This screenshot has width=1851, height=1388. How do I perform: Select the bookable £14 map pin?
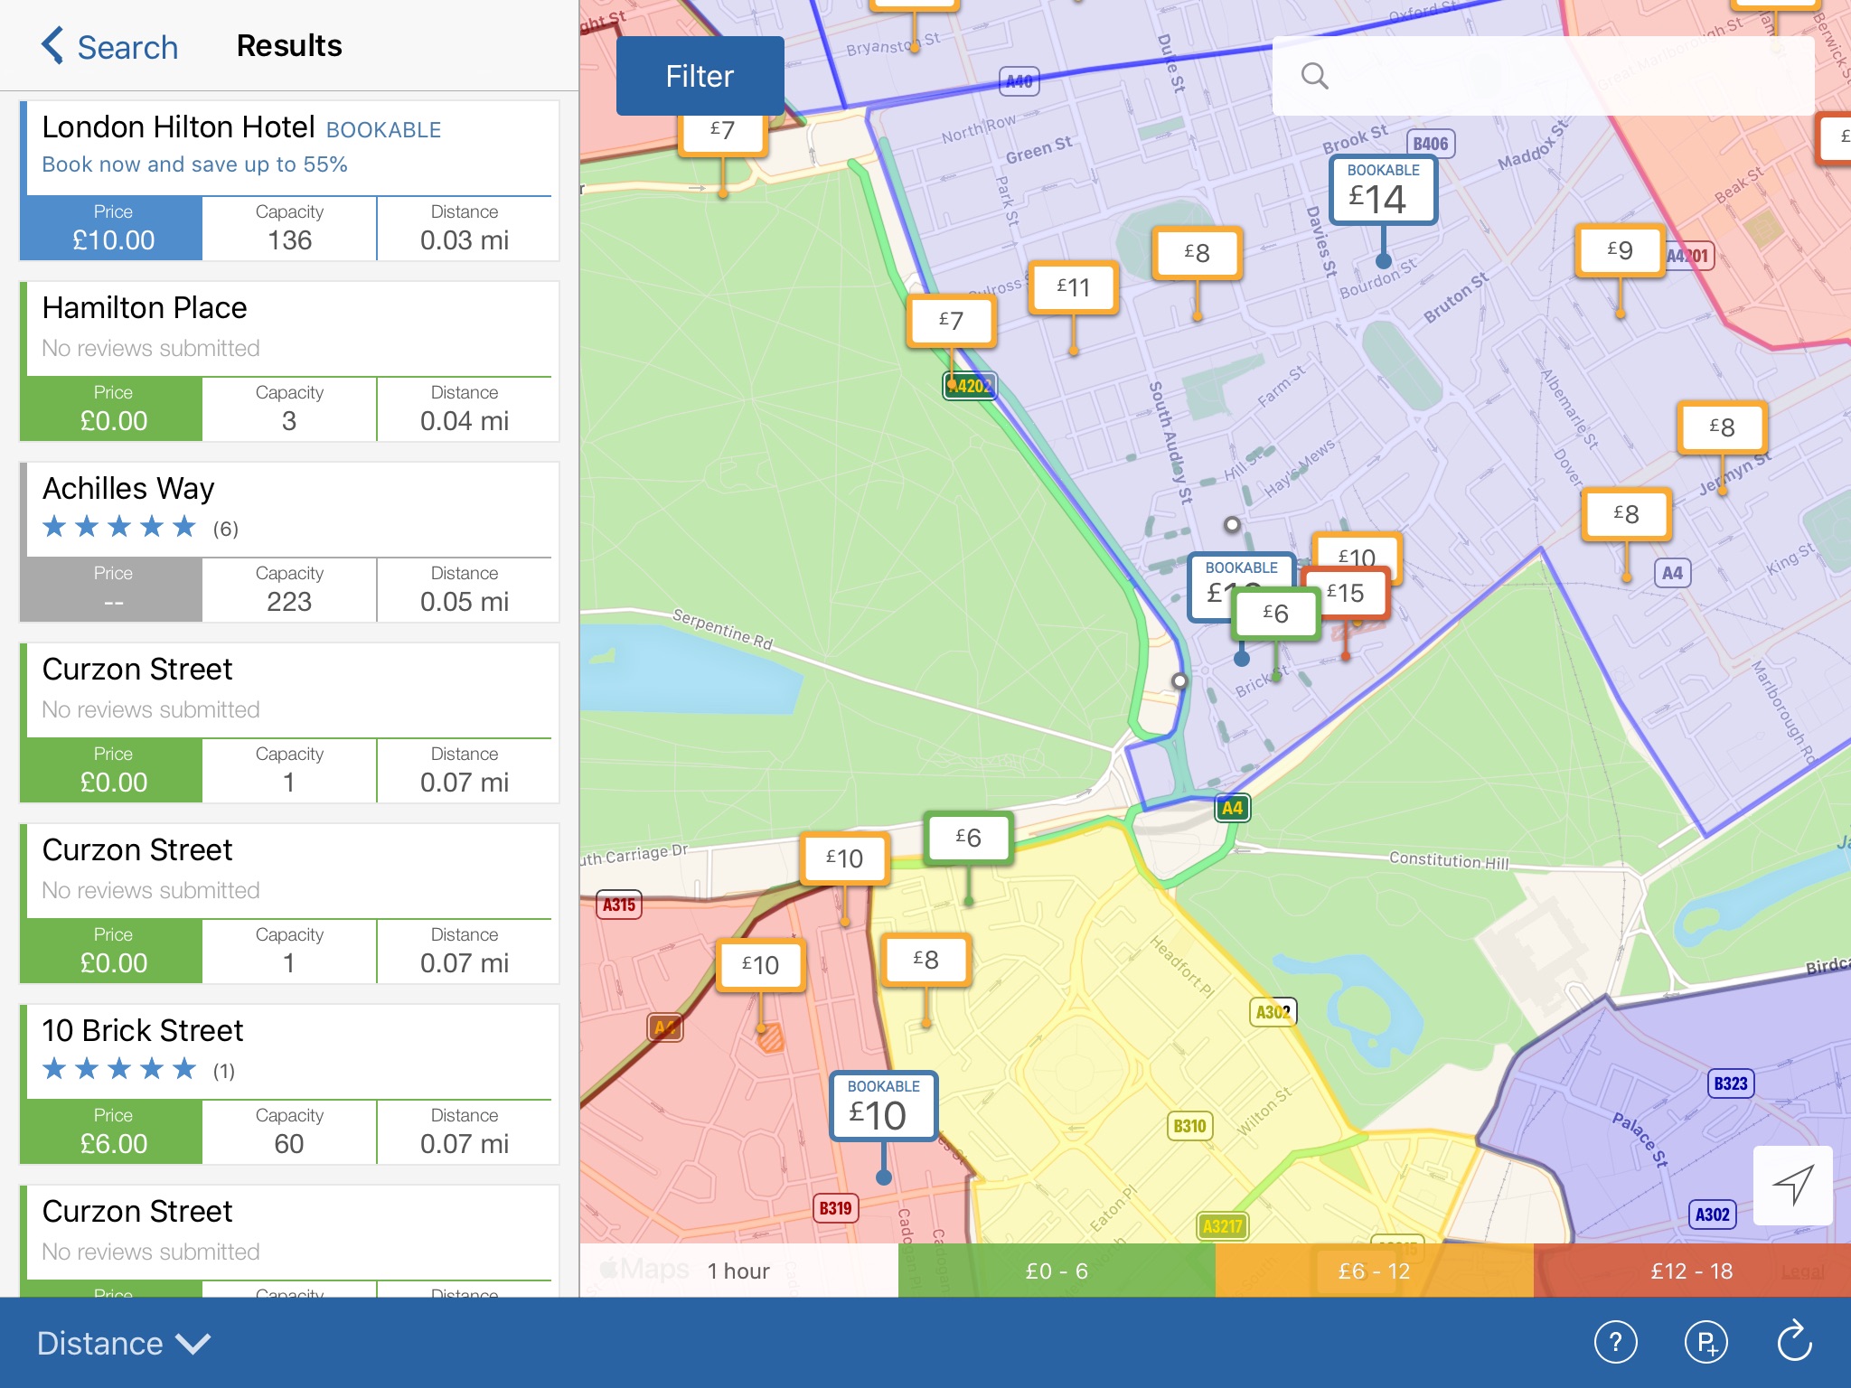click(1382, 190)
